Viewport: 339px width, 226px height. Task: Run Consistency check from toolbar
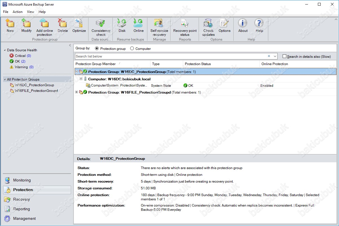(x=101, y=23)
